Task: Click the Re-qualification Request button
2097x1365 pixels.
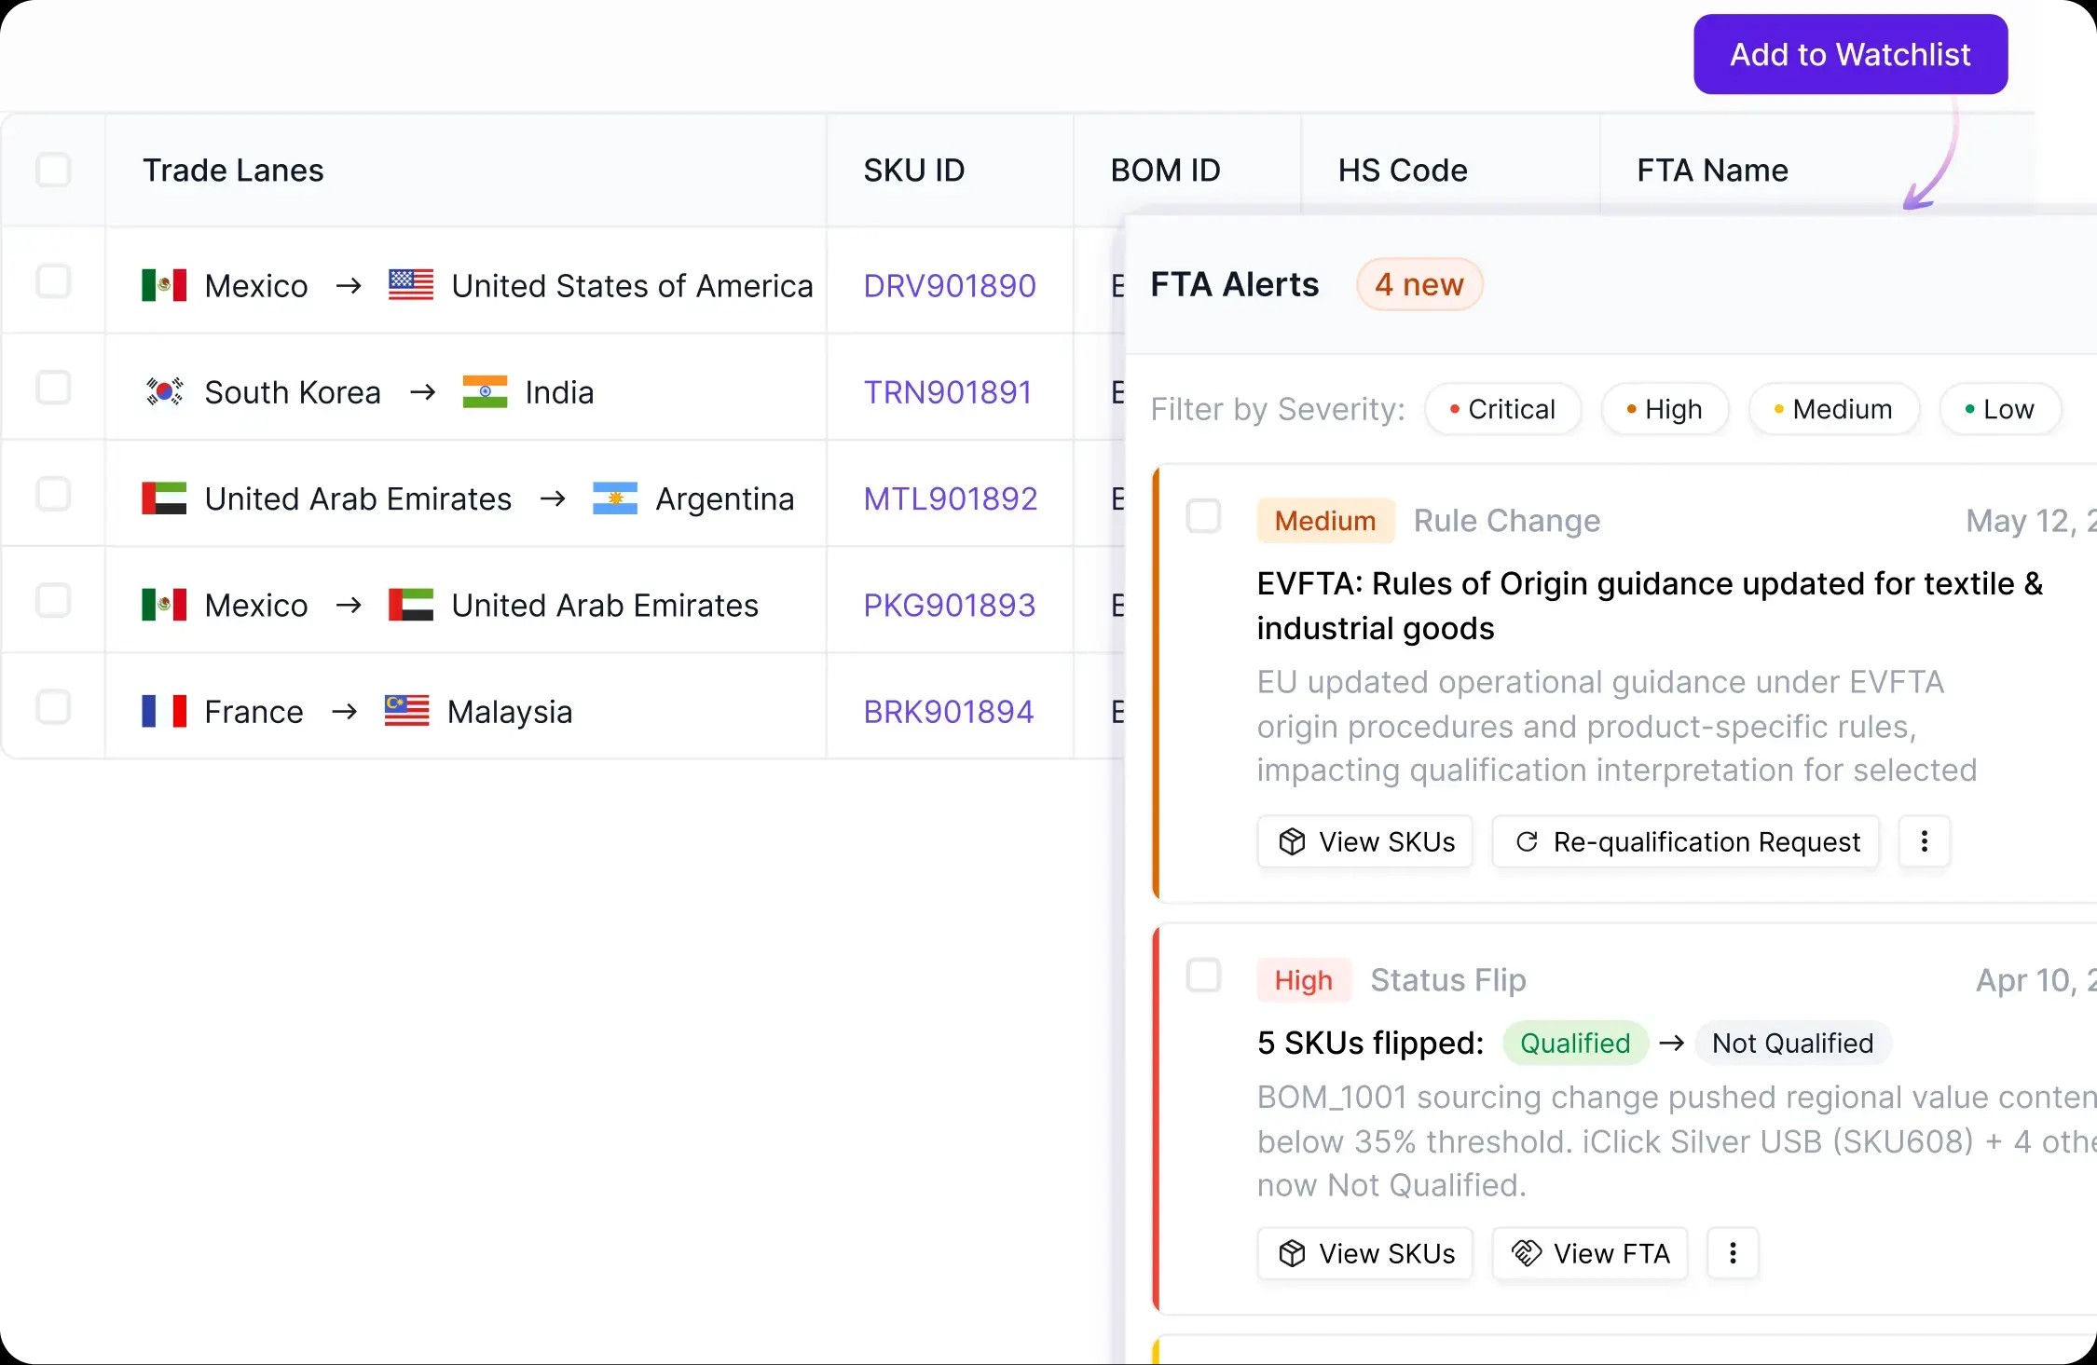Action: coord(1686,841)
